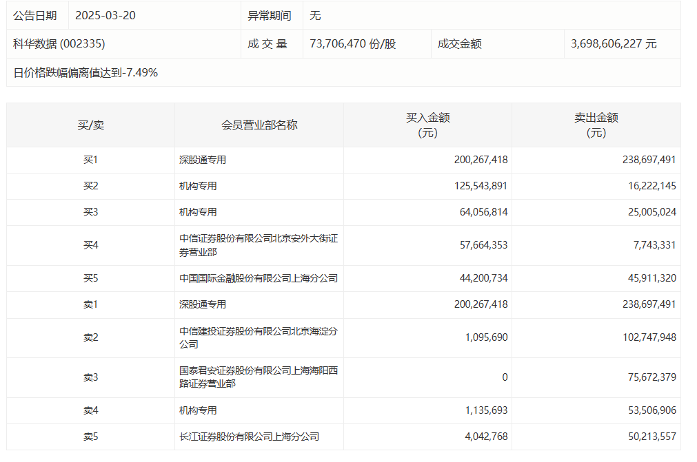This screenshot has height=462, width=697.
Task: Select buy amount 4,042,768
Action: (x=486, y=437)
